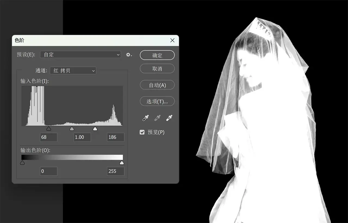Click the shadow input field showing 68
The image size is (348, 223).
[49, 137]
